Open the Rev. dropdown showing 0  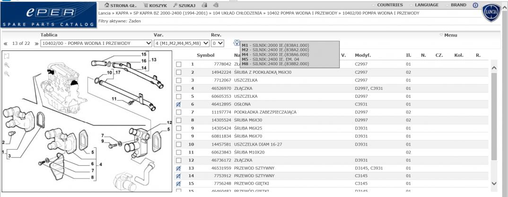click(217, 43)
